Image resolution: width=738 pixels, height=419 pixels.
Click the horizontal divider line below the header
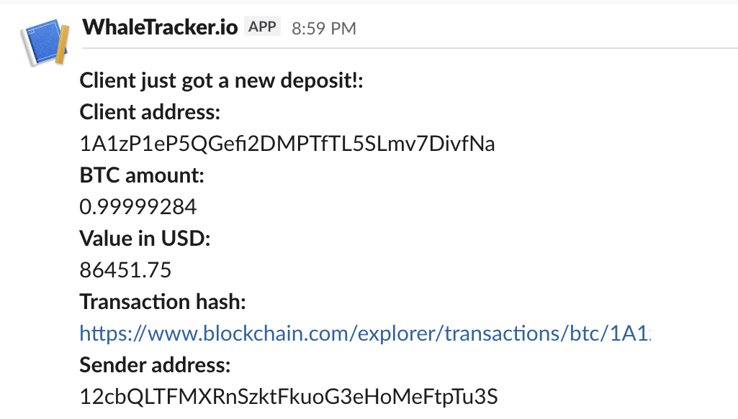[410, 48]
